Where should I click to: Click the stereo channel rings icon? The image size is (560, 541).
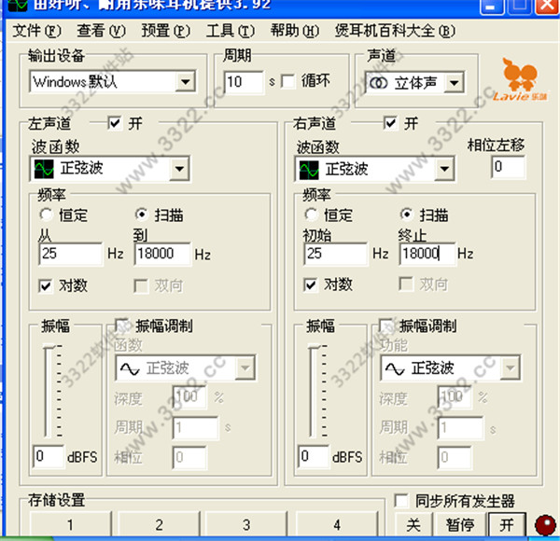(379, 83)
